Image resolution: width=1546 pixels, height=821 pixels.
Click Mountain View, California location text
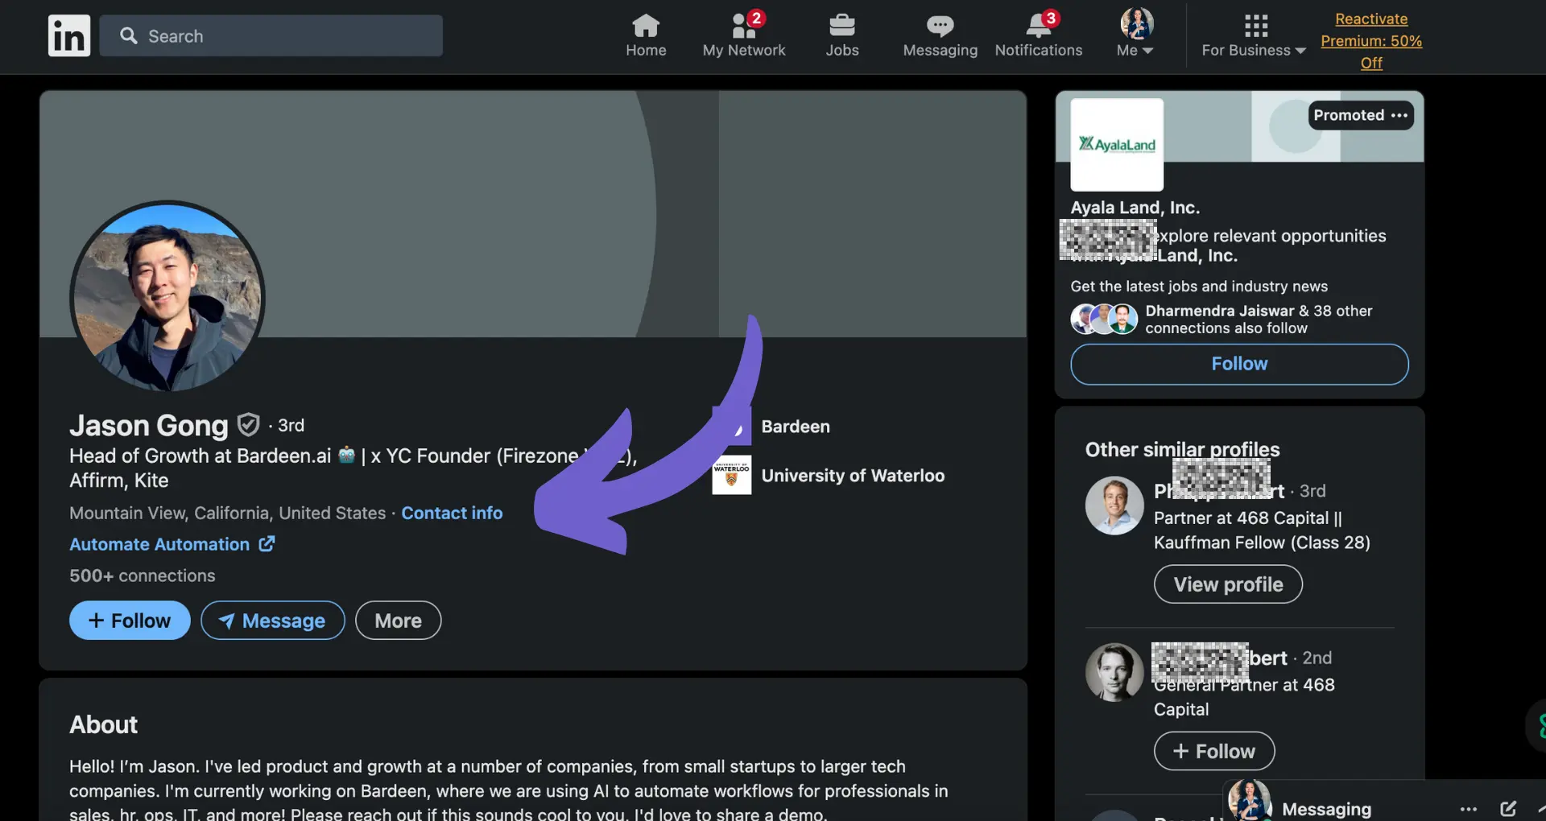pos(228,513)
